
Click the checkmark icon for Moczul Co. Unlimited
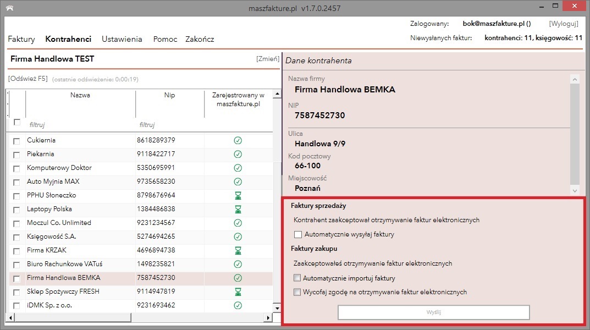(x=238, y=223)
